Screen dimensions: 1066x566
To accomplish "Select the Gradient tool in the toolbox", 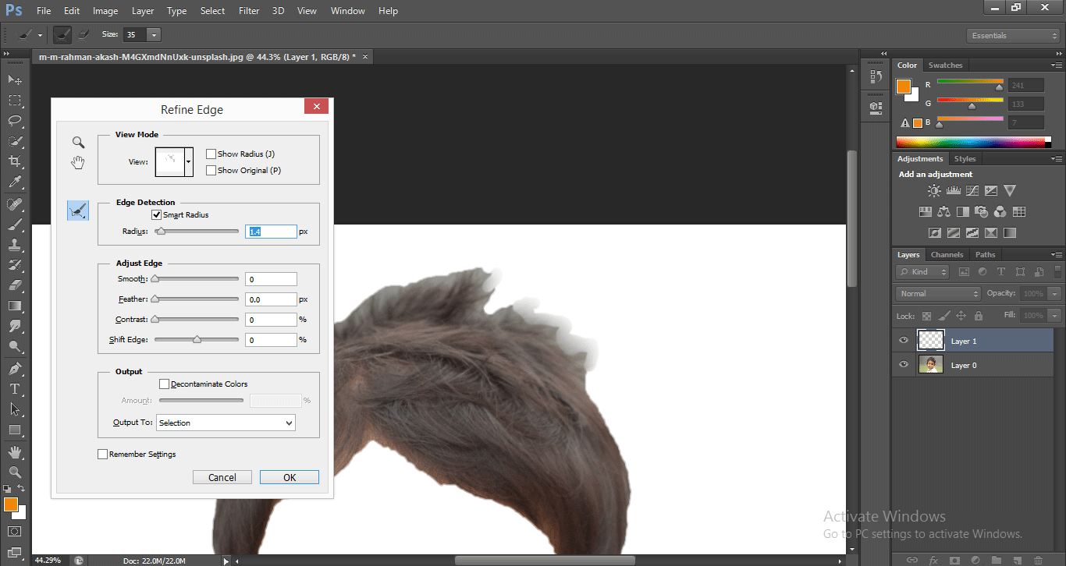I will (15, 306).
